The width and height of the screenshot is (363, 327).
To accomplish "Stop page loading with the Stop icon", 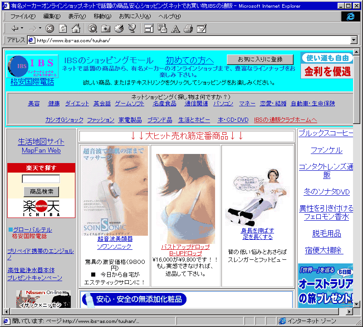I will tap(49, 29).
